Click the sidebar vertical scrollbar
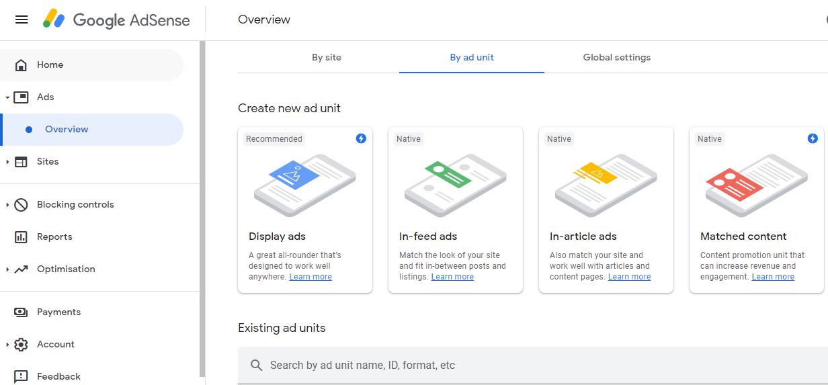This screenshot has height=385, width=828. 202,208
